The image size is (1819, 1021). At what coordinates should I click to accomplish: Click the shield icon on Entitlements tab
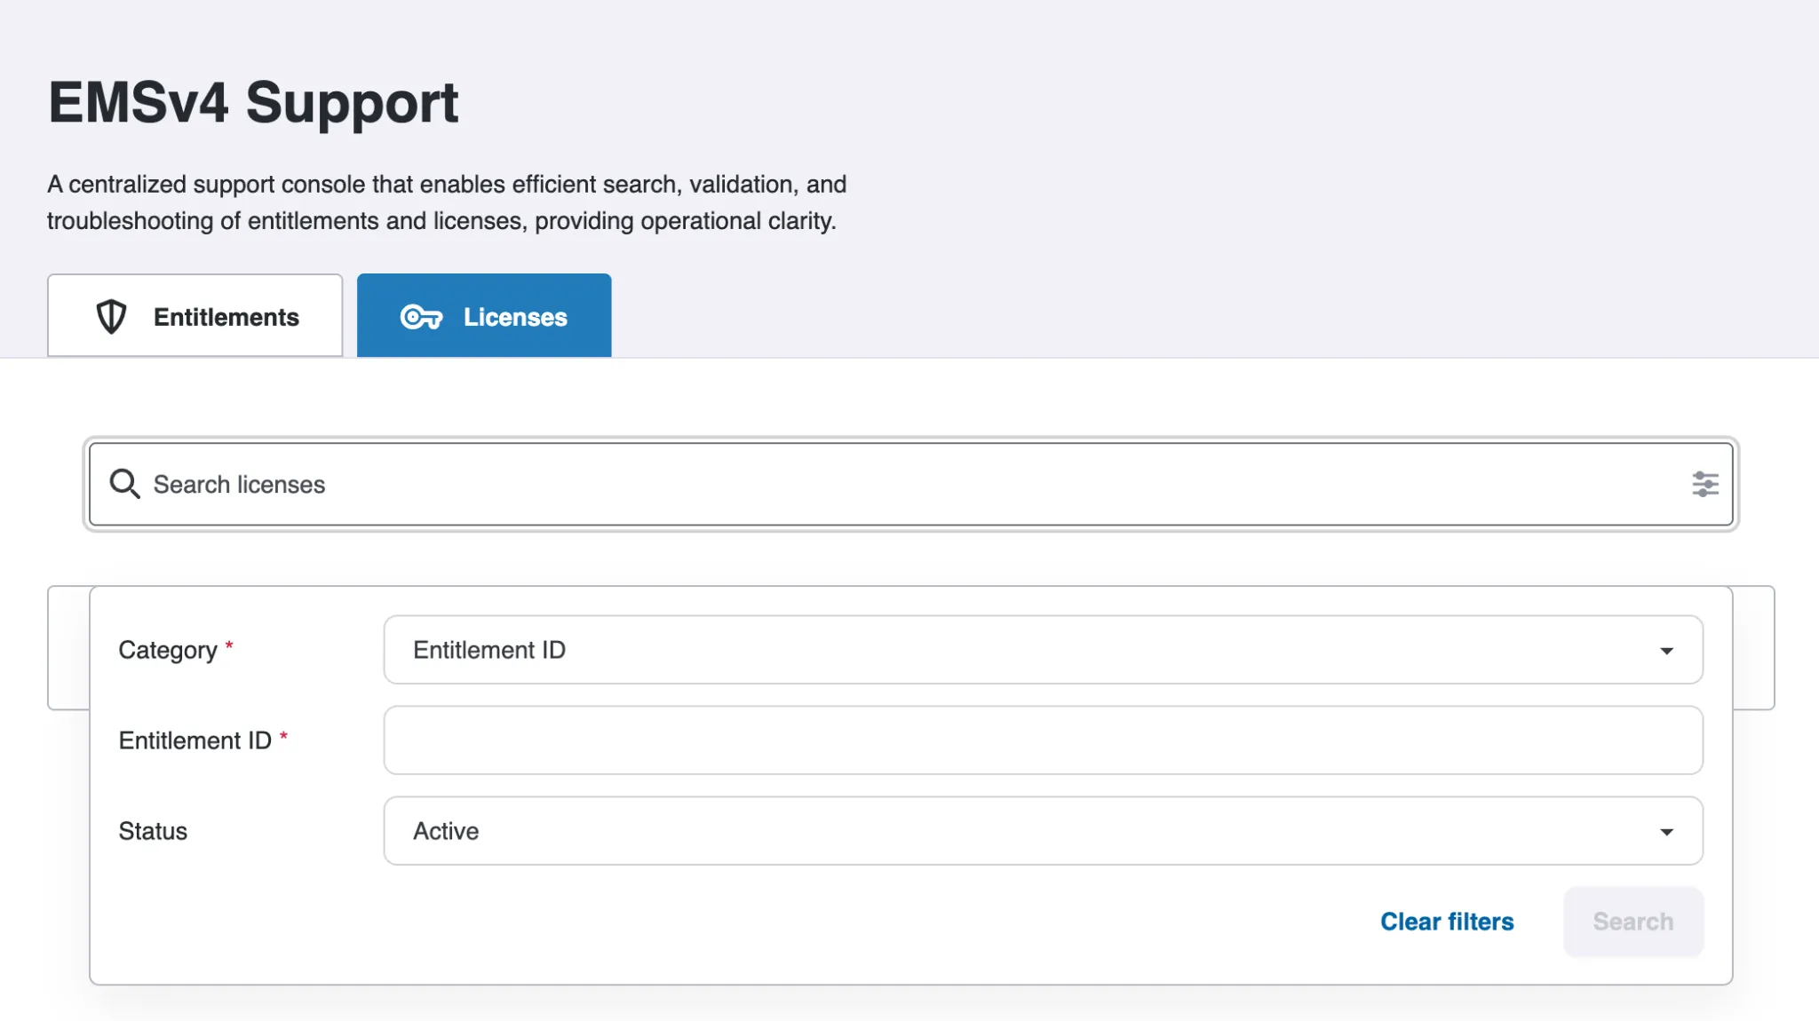(x=111, y=317)
